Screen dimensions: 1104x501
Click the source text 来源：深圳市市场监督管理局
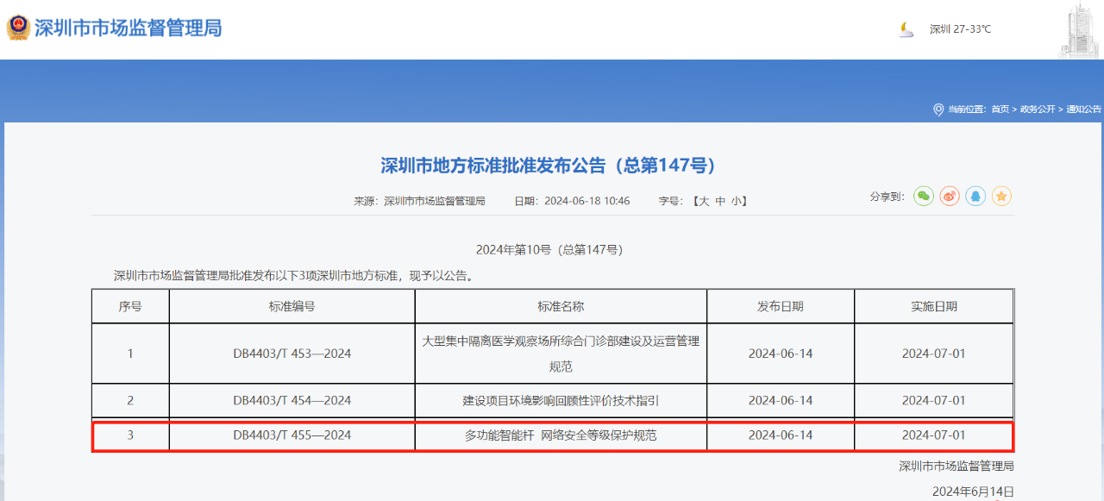pos(419,201)
